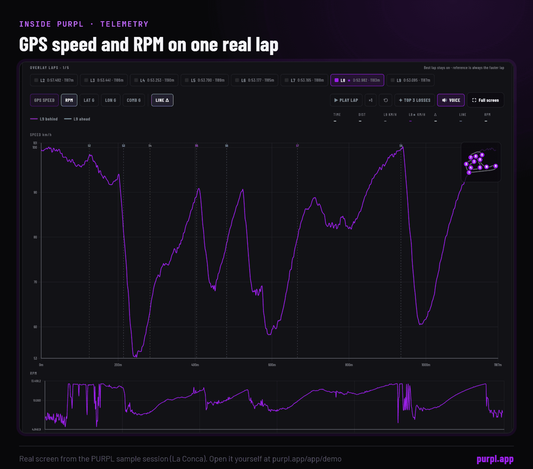Open the chart in Full screen

click(x=486, y=100)
